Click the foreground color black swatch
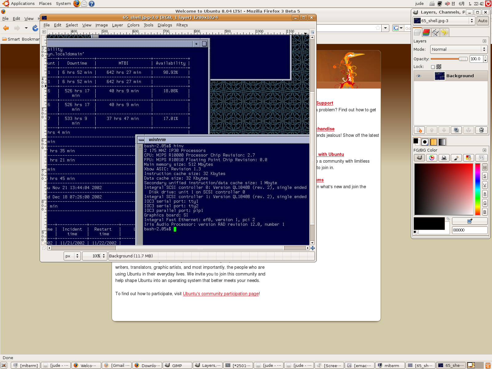 tap(429, 224)
